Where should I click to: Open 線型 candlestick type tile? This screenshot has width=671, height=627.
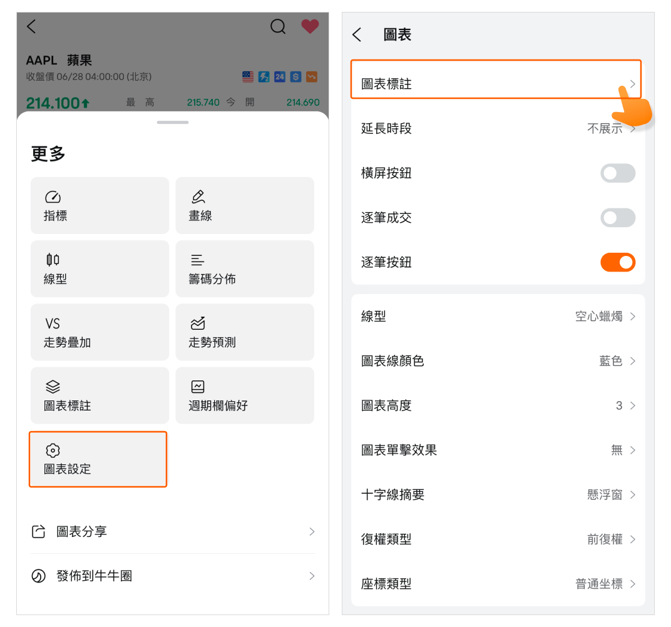tap(100, 268)
